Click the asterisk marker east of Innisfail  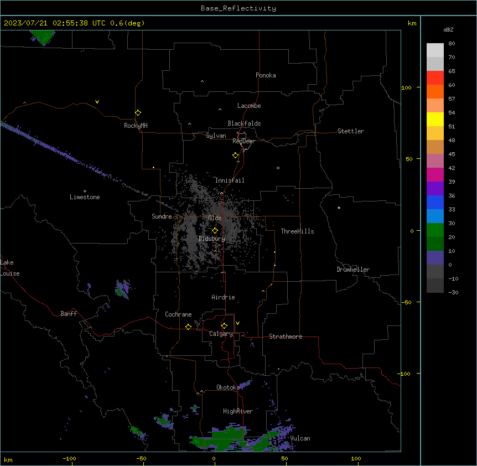278,168
